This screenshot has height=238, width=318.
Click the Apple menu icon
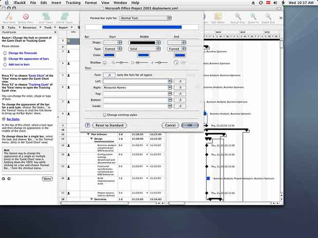pos(7,3)
